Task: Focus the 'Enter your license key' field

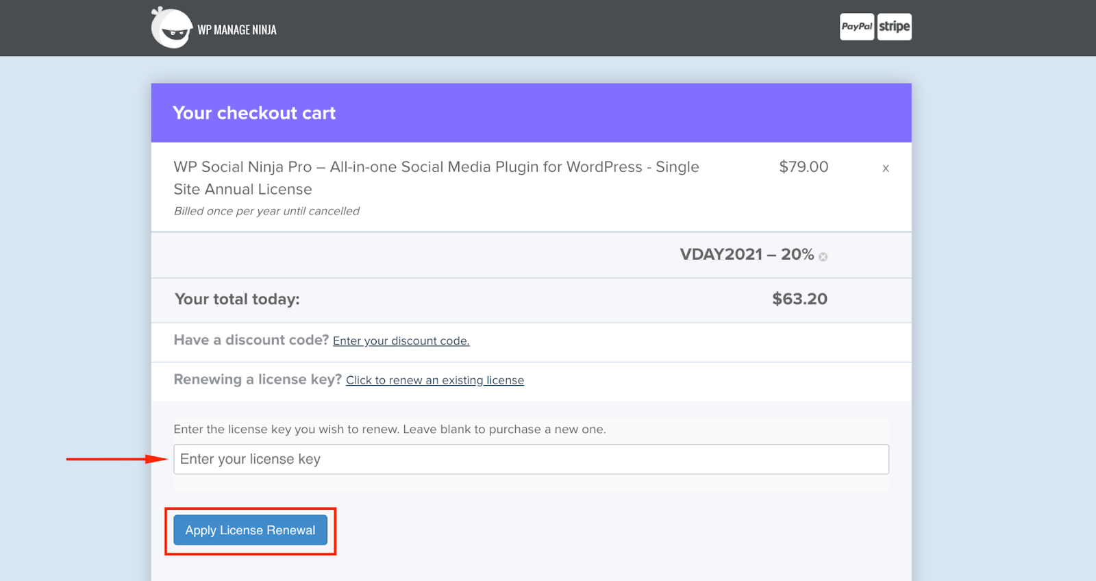Action: 531,459
